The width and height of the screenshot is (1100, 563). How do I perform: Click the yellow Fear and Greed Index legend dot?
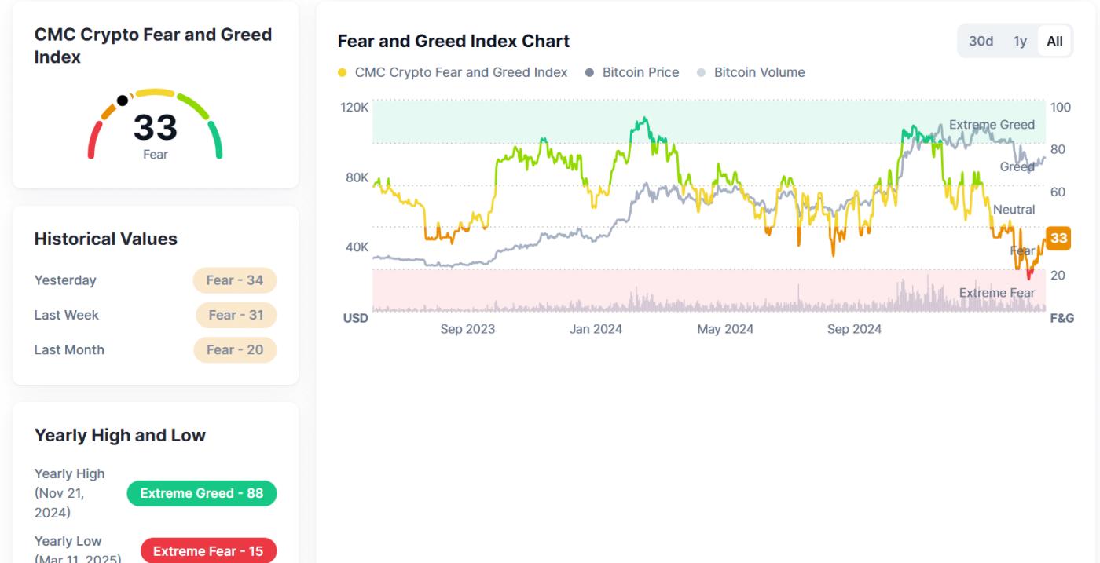pyautogui.click(x=343, y=71)
